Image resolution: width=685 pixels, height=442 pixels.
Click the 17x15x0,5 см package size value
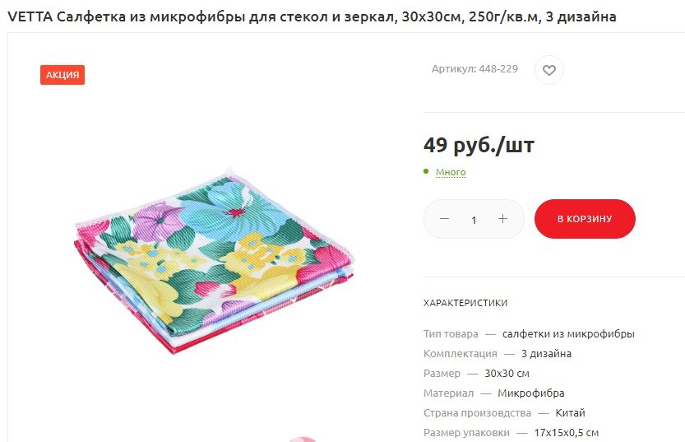566,433
